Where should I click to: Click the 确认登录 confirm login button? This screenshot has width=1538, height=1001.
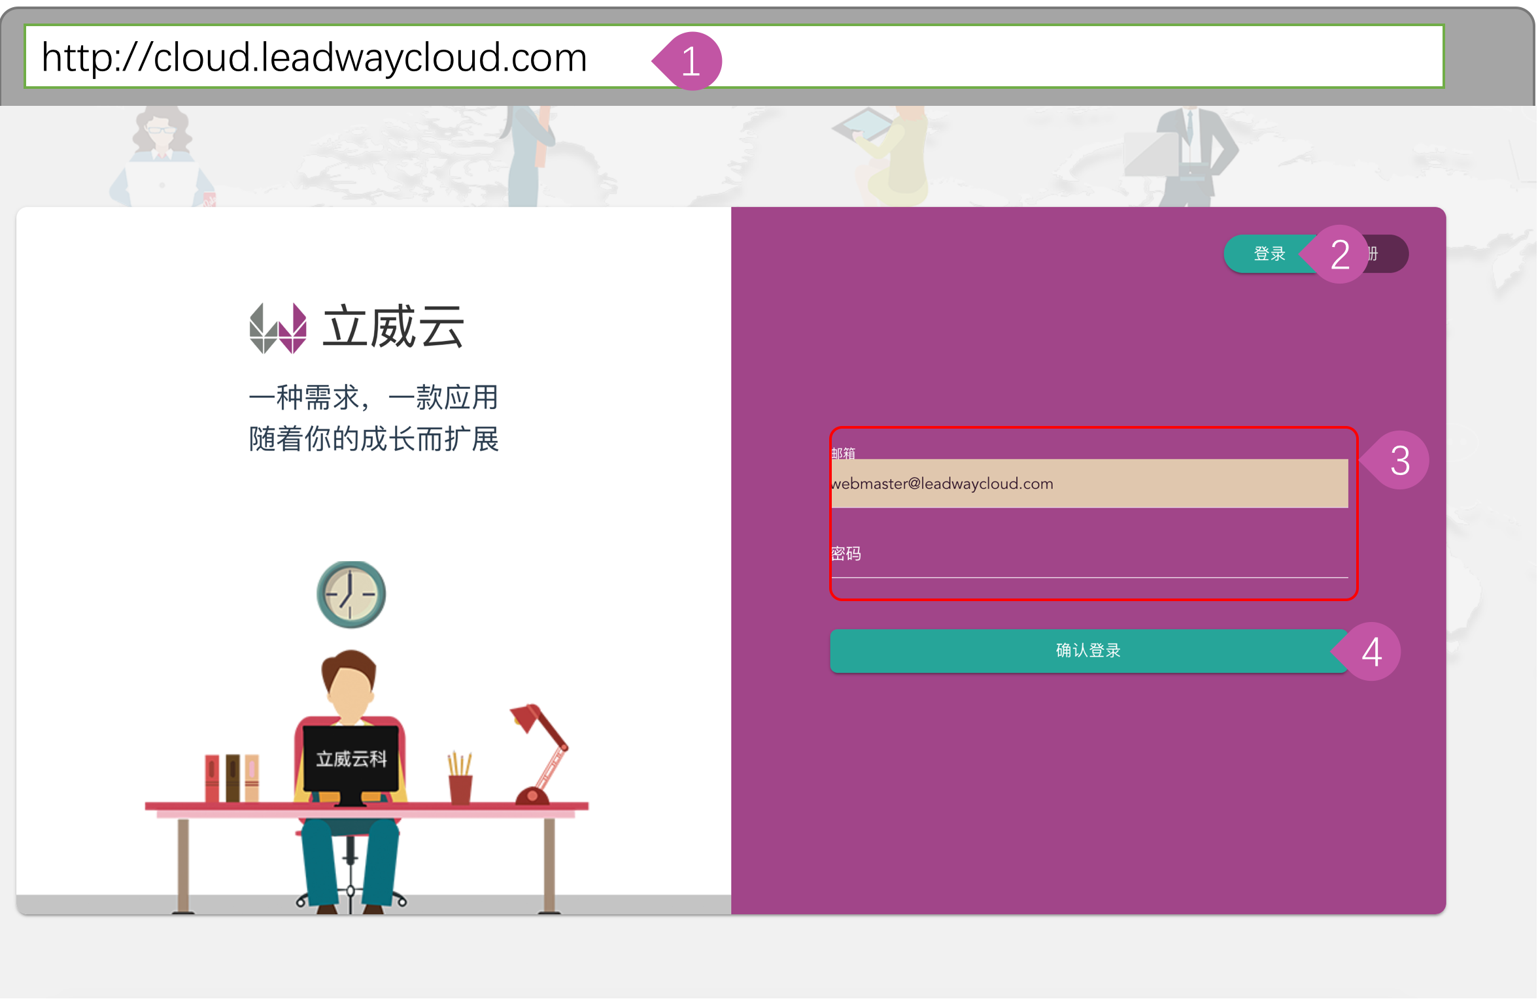point(1089,651)
